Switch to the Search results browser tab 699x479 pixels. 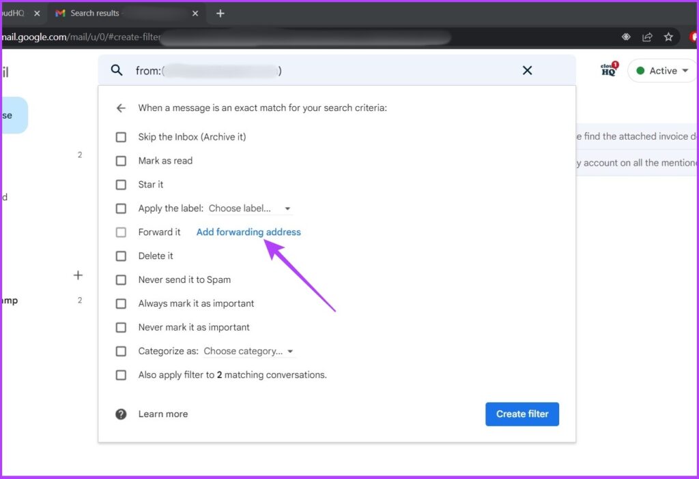109,12
